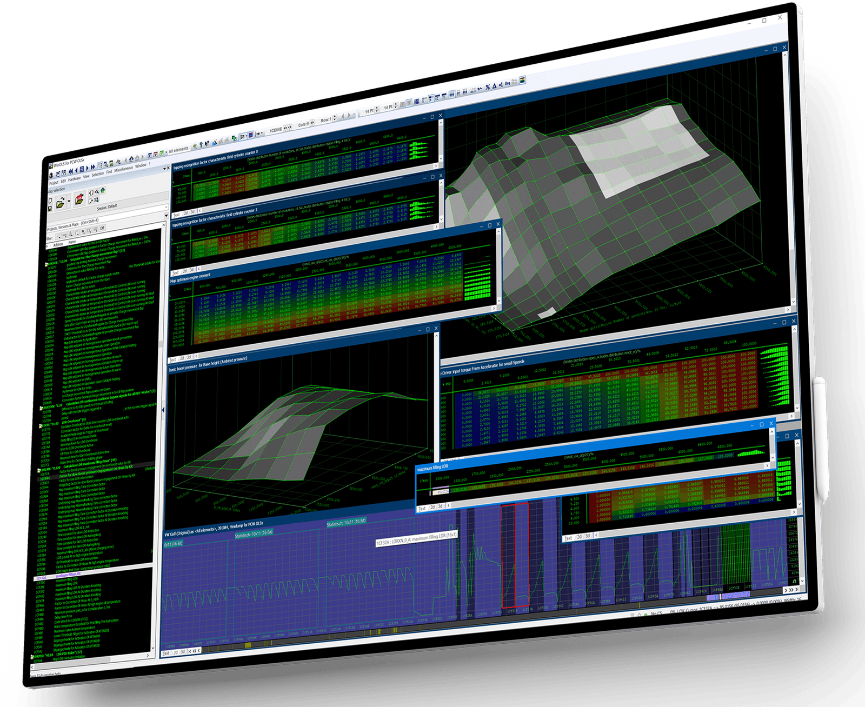Expand the arrow next to open folder

pyautogui.click(x=69, y=202)
